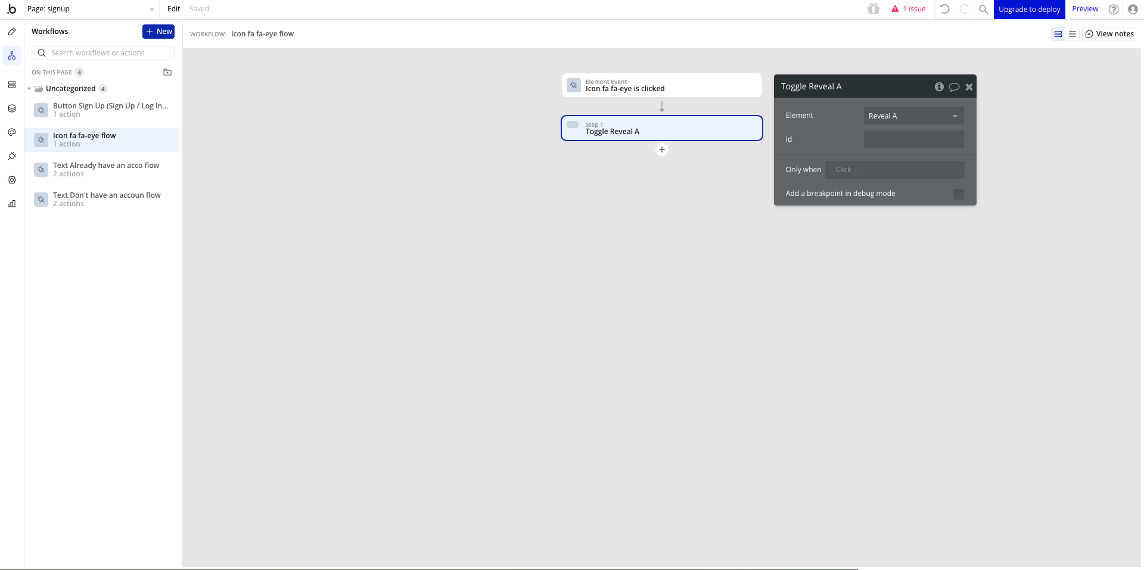Open the Settings tab gear icon
1144x570 pixels.
tap(12, 180)
